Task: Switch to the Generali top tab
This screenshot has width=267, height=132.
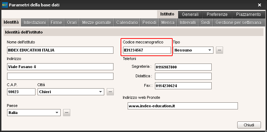Action: tap(190, 14)
